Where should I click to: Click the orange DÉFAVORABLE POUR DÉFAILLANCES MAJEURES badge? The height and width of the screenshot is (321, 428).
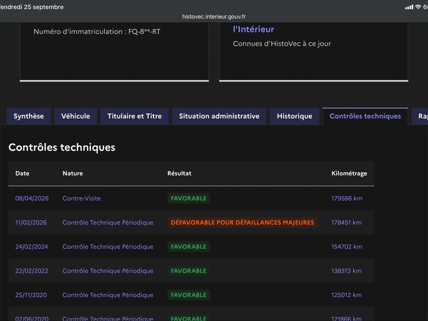pos(242,223)
